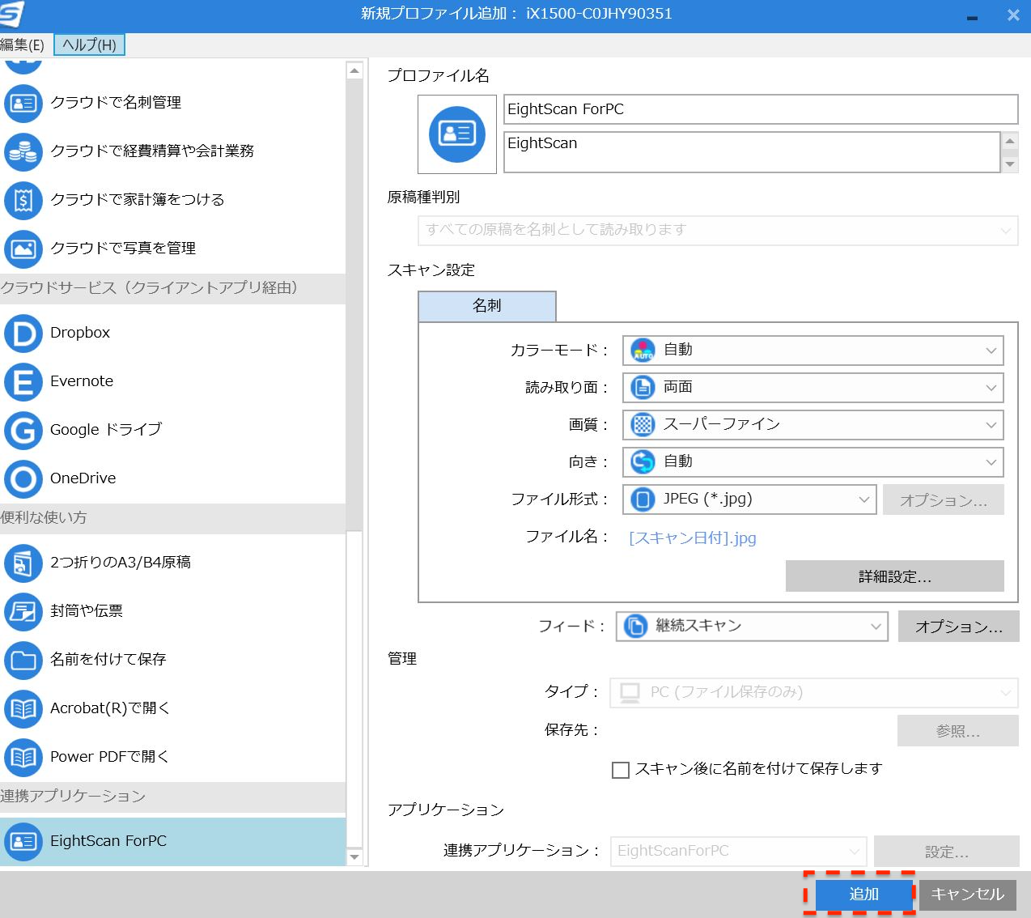The image size is (1031, 918).
Task: Click the profile name field EightScan ForPC
Action: point(761,109)
